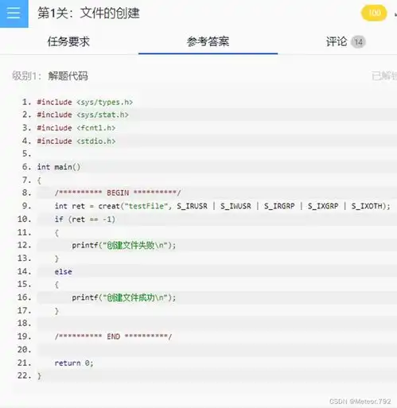Click the if (ret == -1) line
Image resolution: width=397 pixels, height=408 pixels.
click(x=85, y=220)
